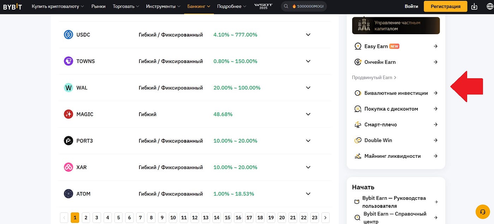This screenshot has height=224, width=494.
Task: Click the share/export icon near Регистрация
Action: click(474, 6)
